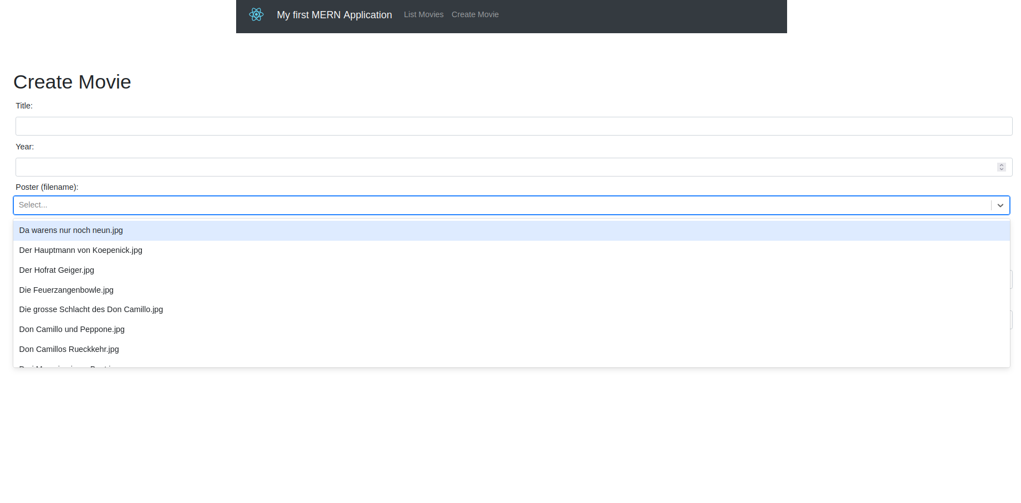Pick Don Camillos Rueckkehr.jpg poster
This screenshot has width=1021, height=503.
click(x=511, y=349)
